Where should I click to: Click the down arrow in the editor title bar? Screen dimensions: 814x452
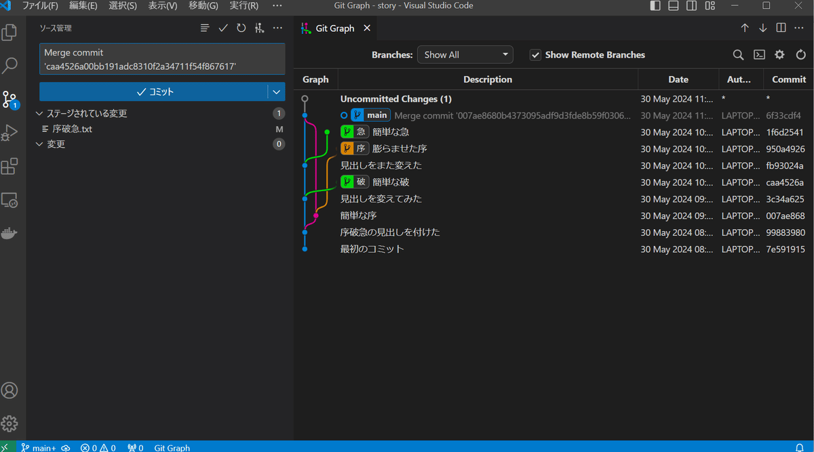763,28
